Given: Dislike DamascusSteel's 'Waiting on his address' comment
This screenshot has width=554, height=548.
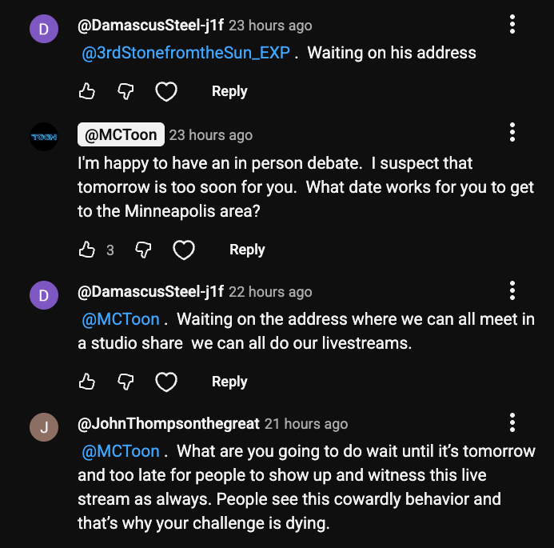Looking at the screenshot, I should click(x=126, y=92).
